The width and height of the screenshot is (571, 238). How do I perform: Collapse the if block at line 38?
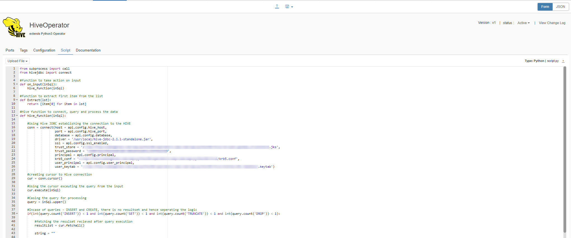[17, 214]
